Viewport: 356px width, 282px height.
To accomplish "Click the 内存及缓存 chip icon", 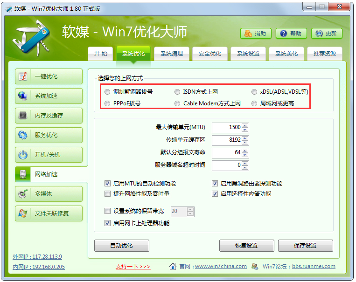I will coord(23,116).
